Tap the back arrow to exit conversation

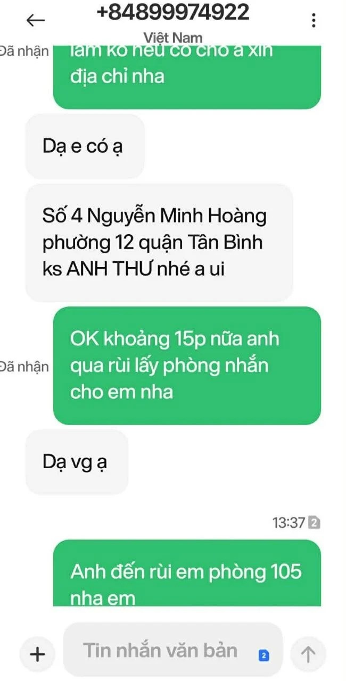[36, 20]
